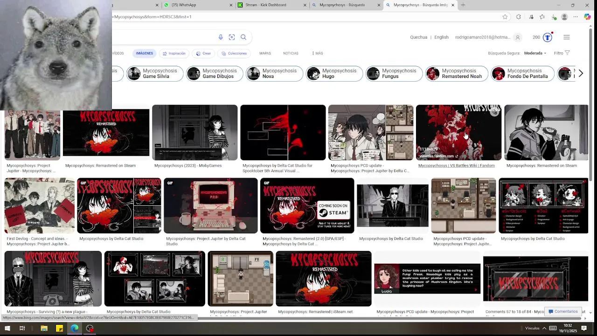Select MAPAS search tab
Viewport: 597px width, 336px height.
(x=265, y=53)
